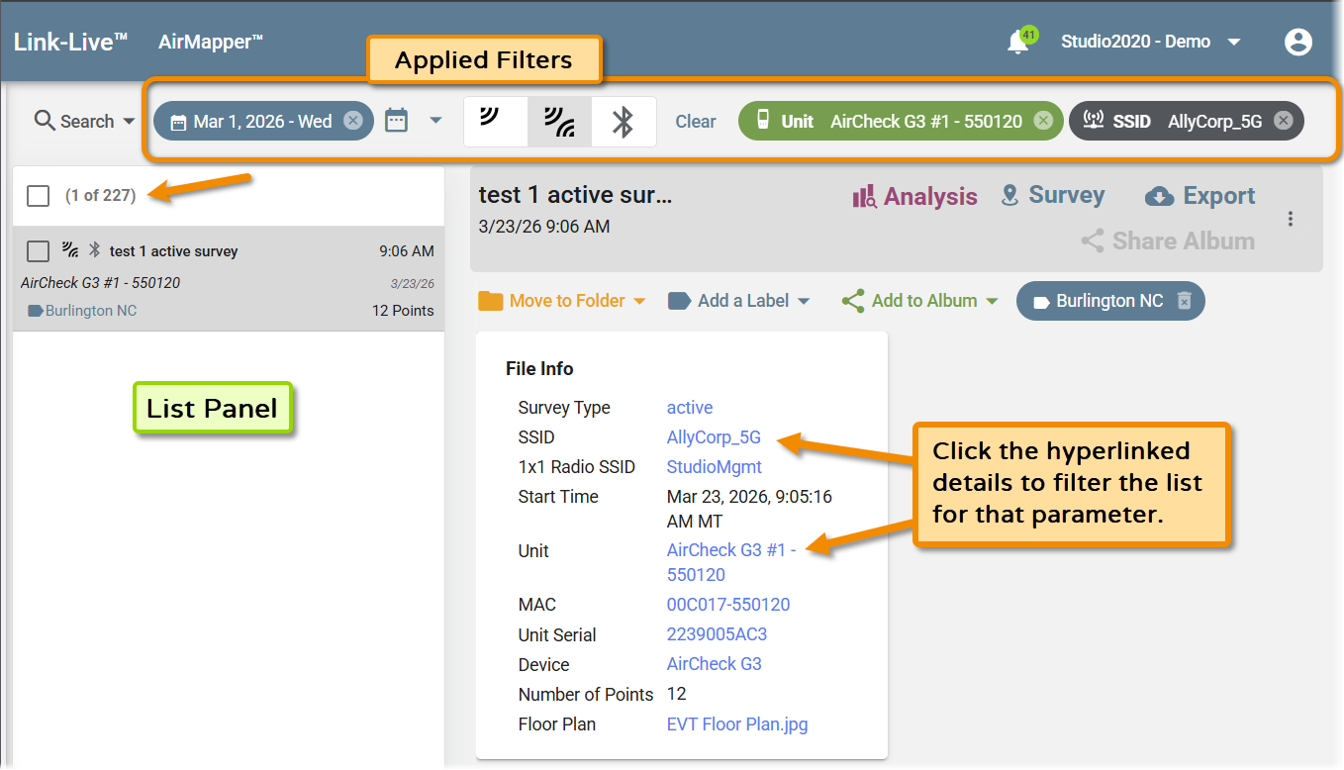Click the (1 of 227) count text
The width and height of the screenshot is (1344, 770).
tap(100, 196)
